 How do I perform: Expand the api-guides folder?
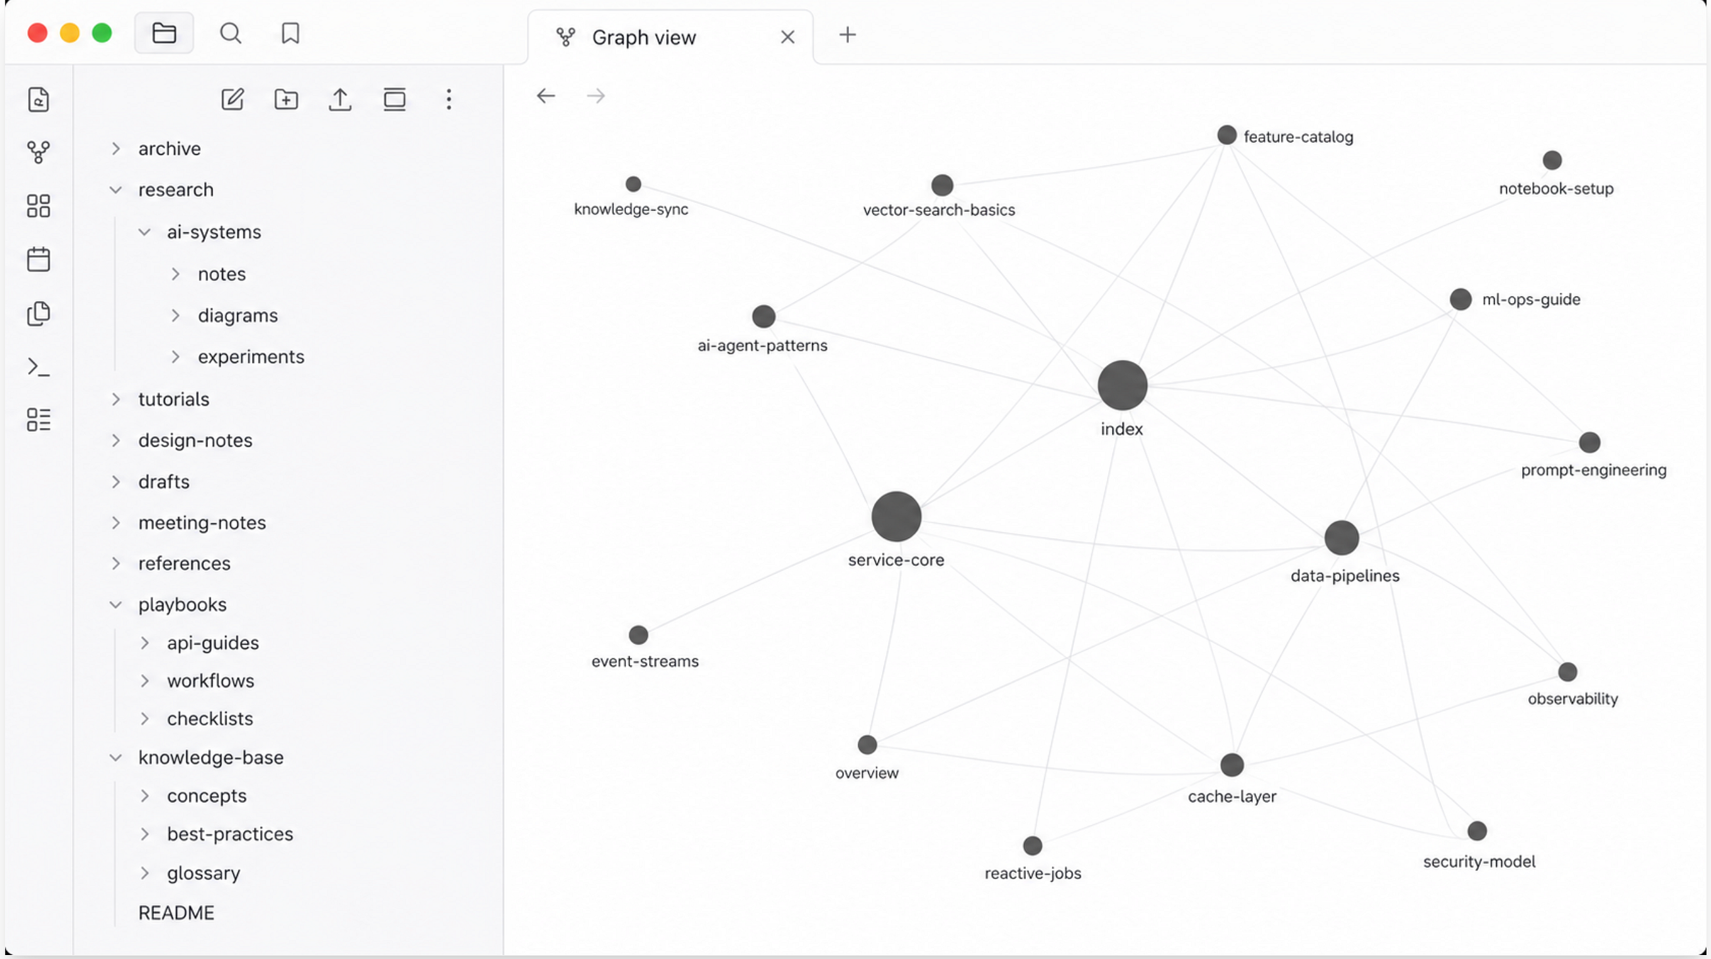[x=145, y=643]
